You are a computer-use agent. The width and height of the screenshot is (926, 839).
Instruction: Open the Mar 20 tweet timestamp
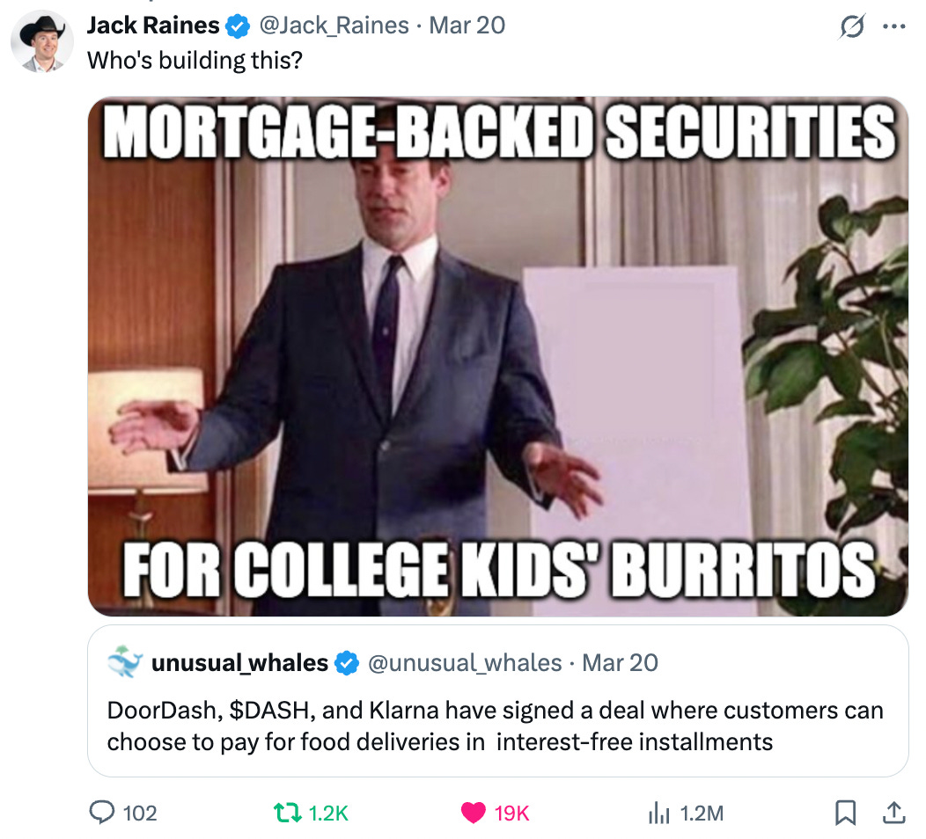pos(467,26)
